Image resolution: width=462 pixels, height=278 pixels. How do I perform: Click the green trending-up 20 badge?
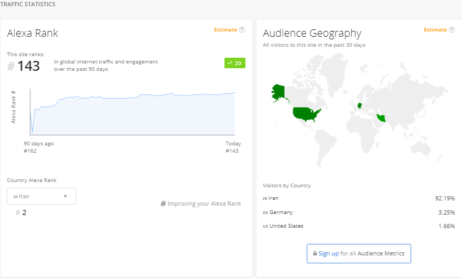tap(235, 63)
